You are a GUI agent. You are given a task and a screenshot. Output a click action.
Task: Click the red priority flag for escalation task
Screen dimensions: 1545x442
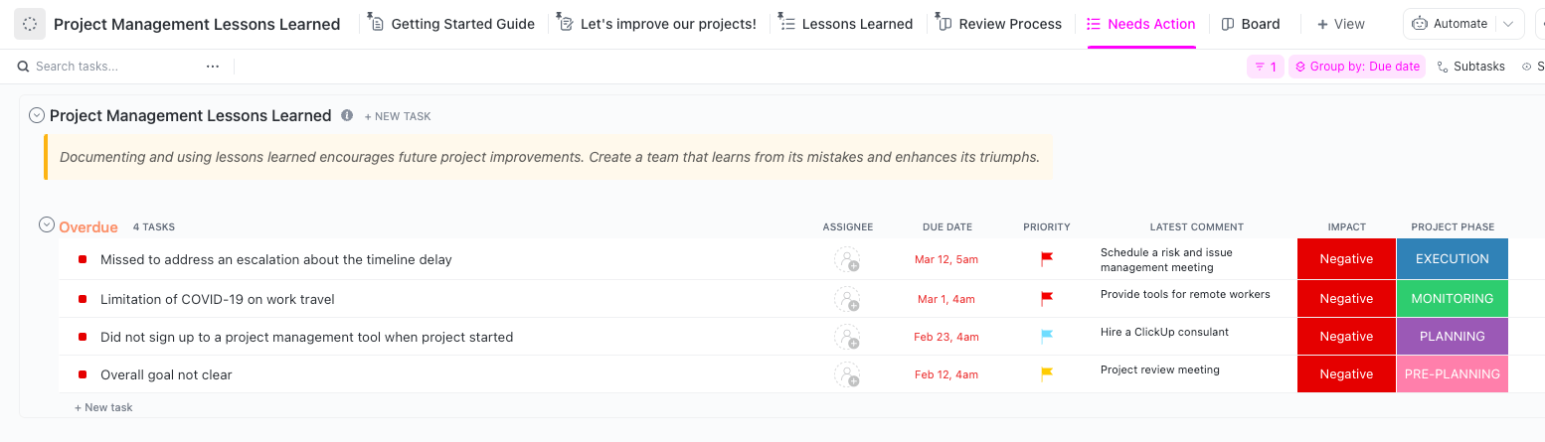[1046, 259]
